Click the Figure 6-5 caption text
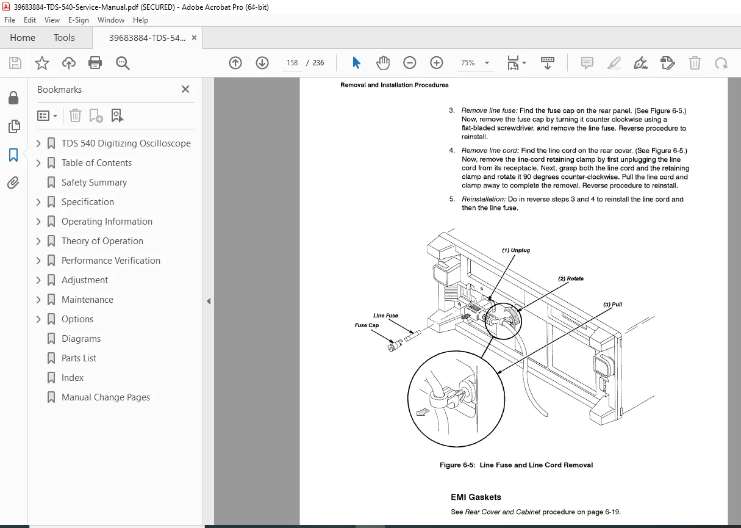 coord(516,465)
